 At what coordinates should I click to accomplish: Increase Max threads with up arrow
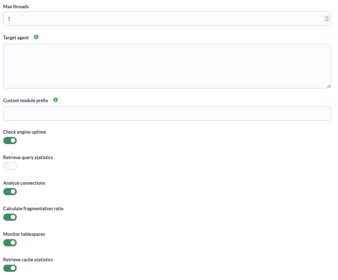coord(327,17)
